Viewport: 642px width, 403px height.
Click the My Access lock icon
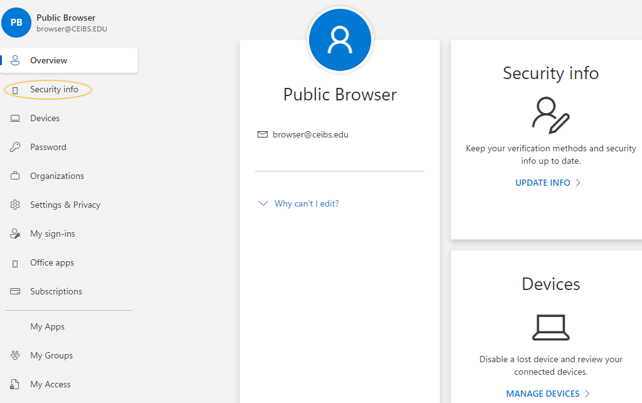click(x=16, y=385)
